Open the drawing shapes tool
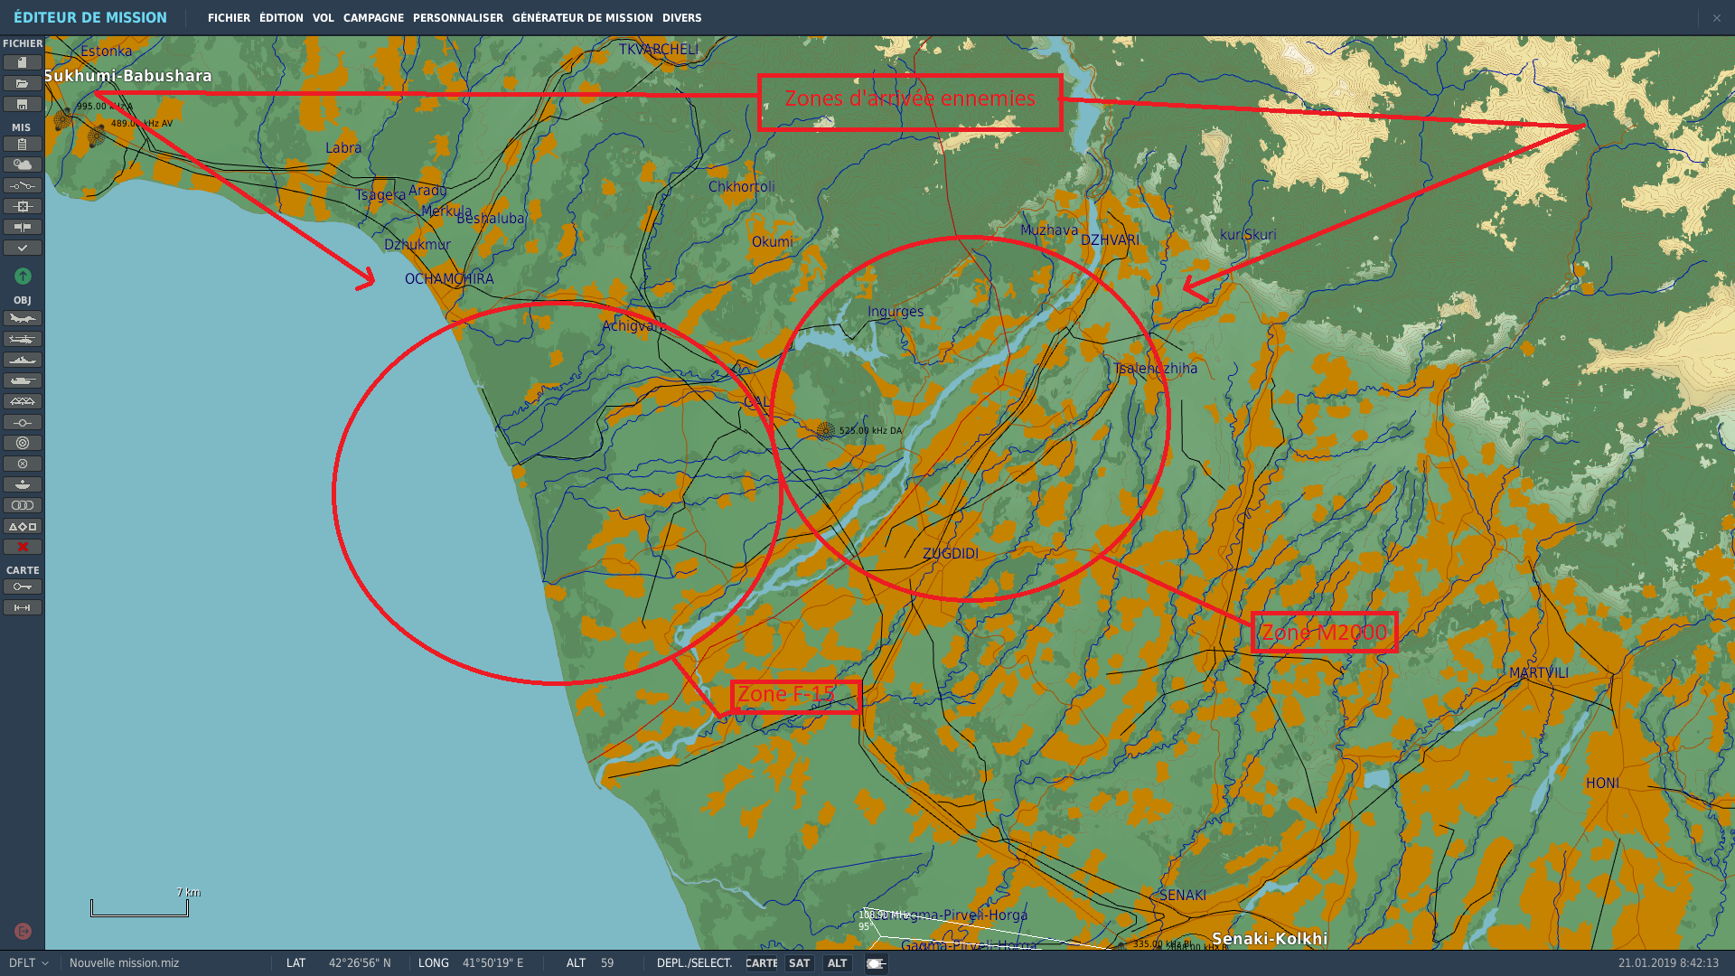Screen dimensions: 1735x976 pyautogui.click(x=23, y=526)
